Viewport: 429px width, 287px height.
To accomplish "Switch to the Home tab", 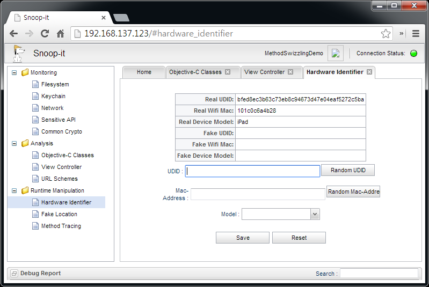I will [144, 72].
